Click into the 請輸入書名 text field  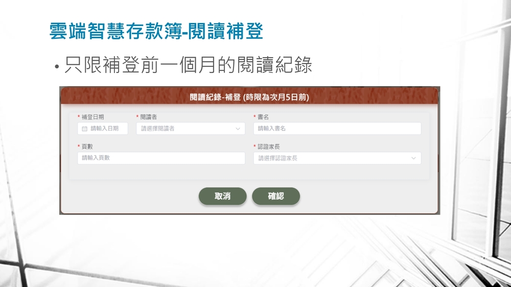337,129
